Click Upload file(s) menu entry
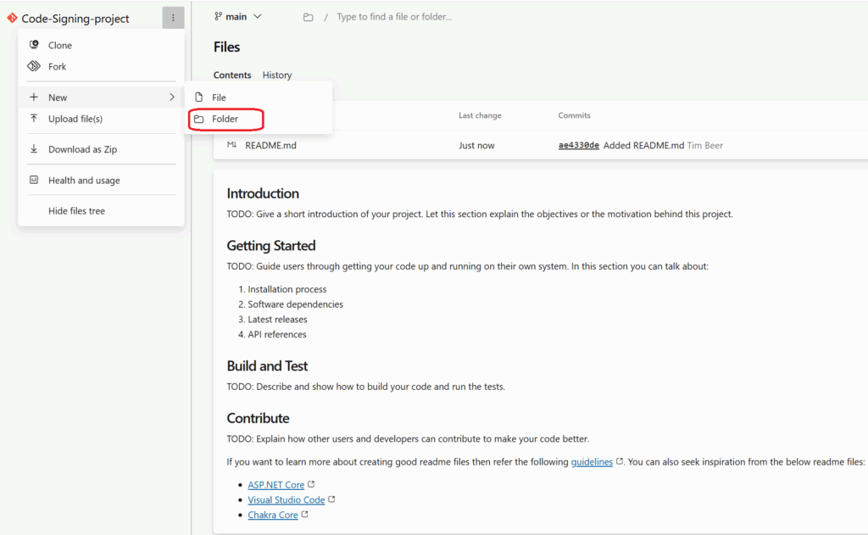Image resolution: width=868 pixels, height=535 pixels. (x=75, y=119)
